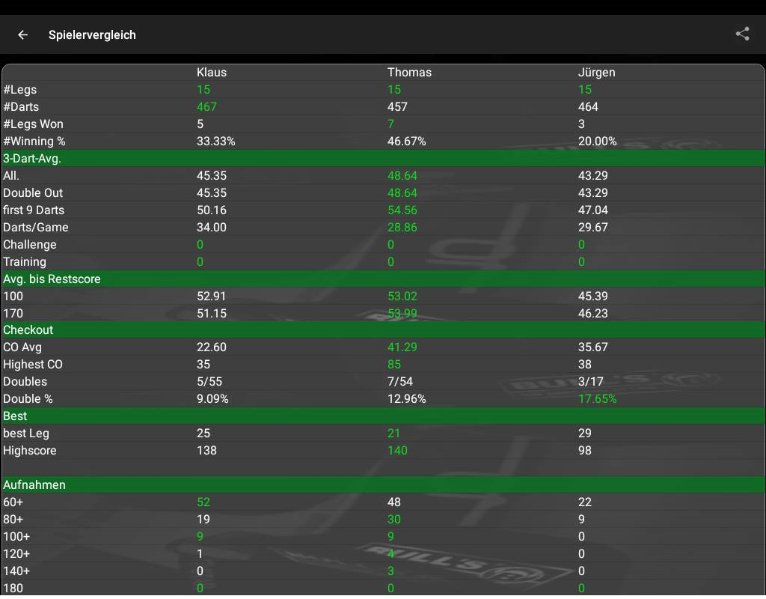This screenshot has height=599, width=766.
Task: Tap the 3-Dart-Avg. section header
Action: point(32,158)
